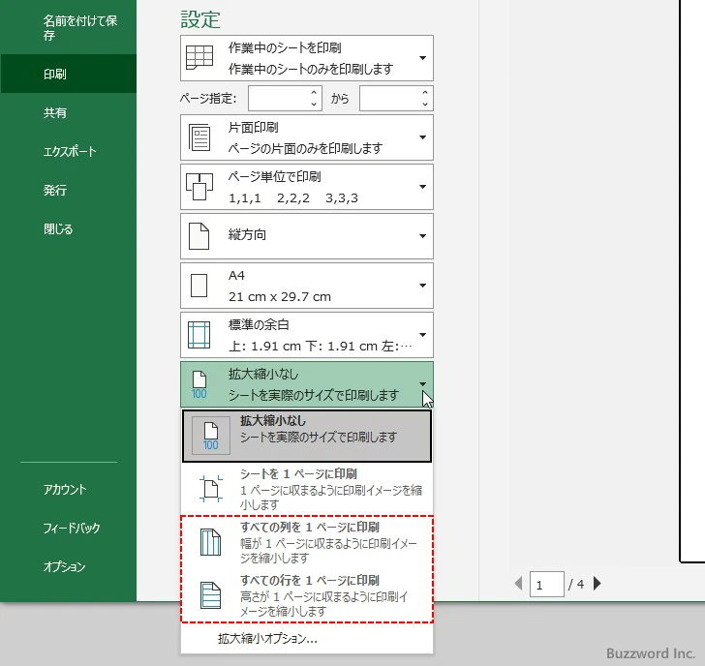Increase the start page with up spinner
Viewport: 705px width, 666px height.
coord(314,93)
